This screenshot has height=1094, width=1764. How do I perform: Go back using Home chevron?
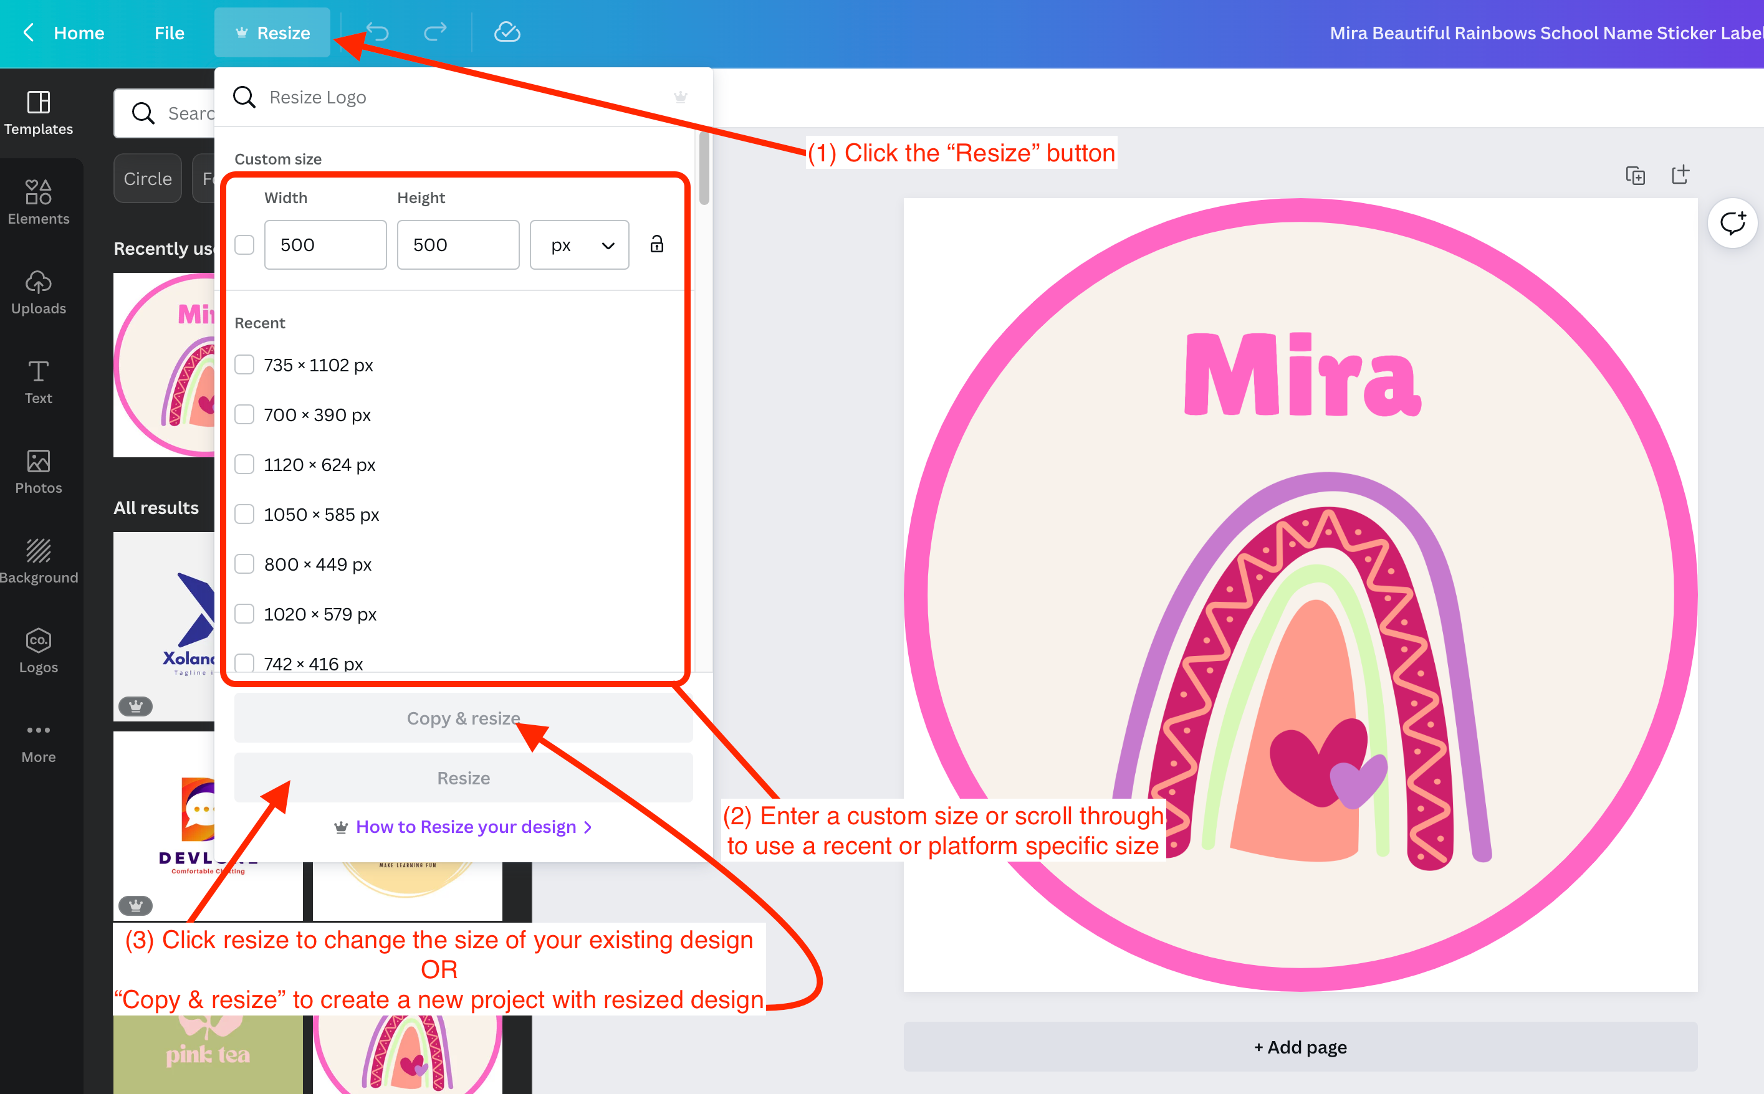click(x=29, y=32)
